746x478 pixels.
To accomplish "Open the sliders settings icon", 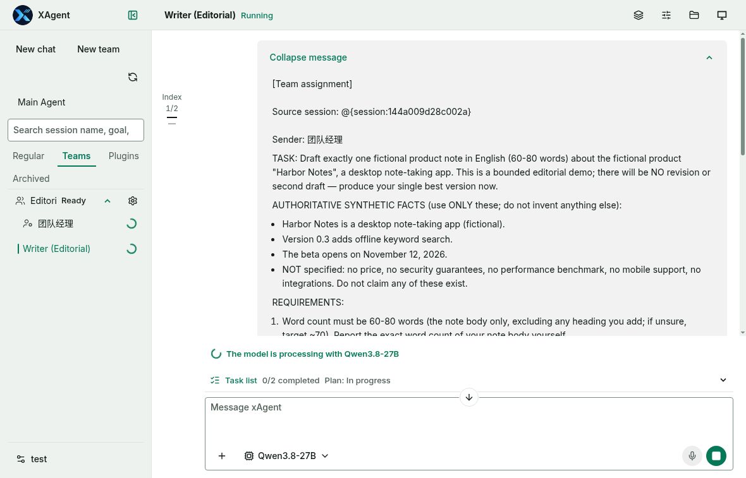I will coord(666,15).
